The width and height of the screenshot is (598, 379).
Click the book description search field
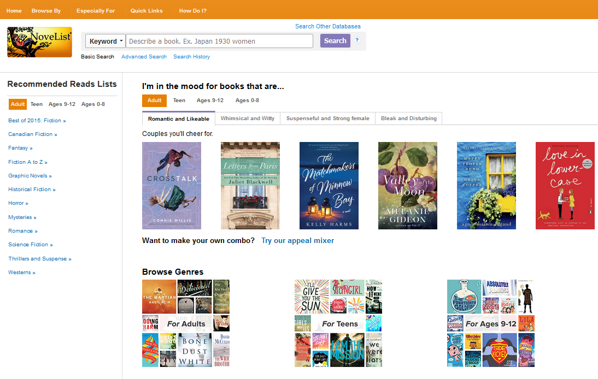pos(219,41)
